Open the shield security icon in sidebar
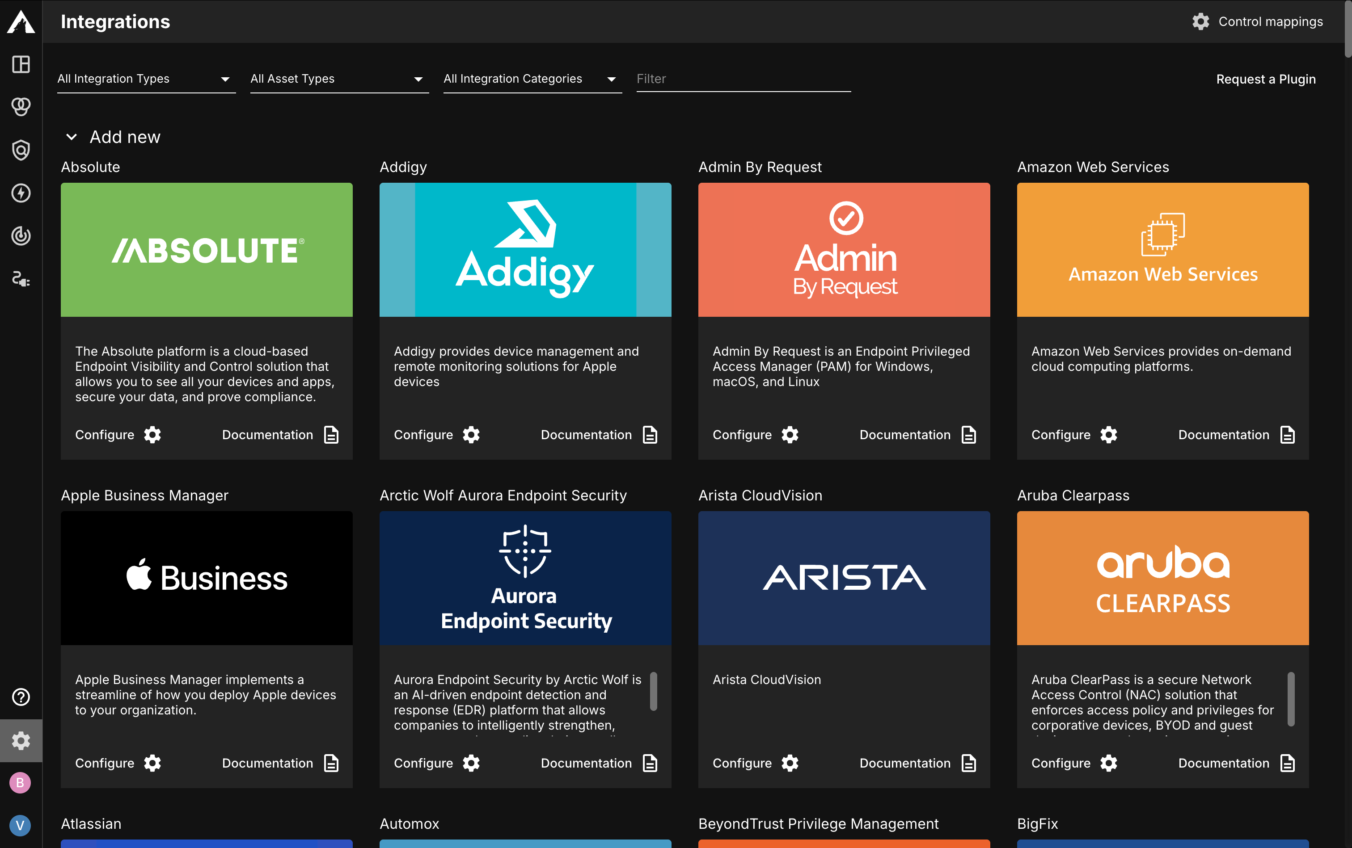Image resolution: width=1352 pixels, height=848 pixels. 21,150
